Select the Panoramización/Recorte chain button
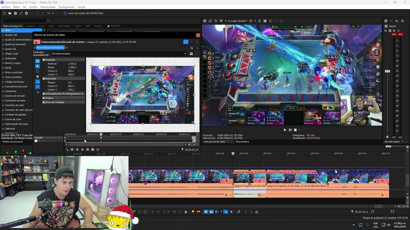This screenshot has width=410, height=230. click(x=50, y=48)
